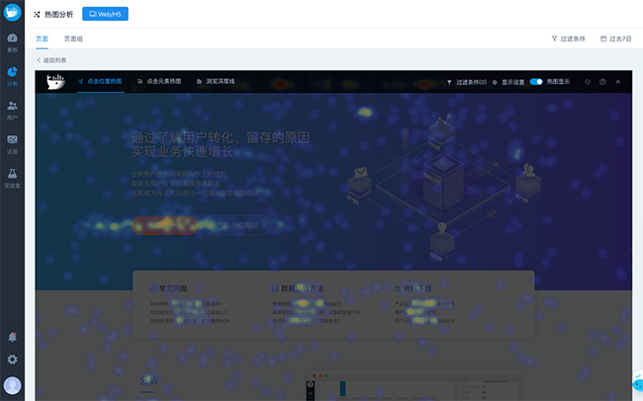
Task: Switch to the 页面 tab
Action: [42, 39]
